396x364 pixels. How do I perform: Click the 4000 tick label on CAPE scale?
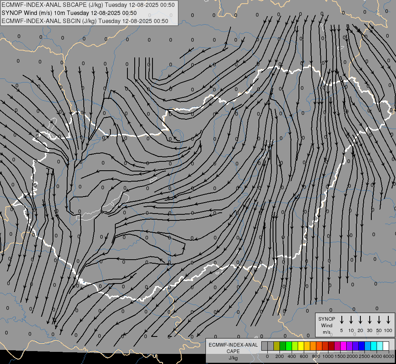tap(377, 356)
